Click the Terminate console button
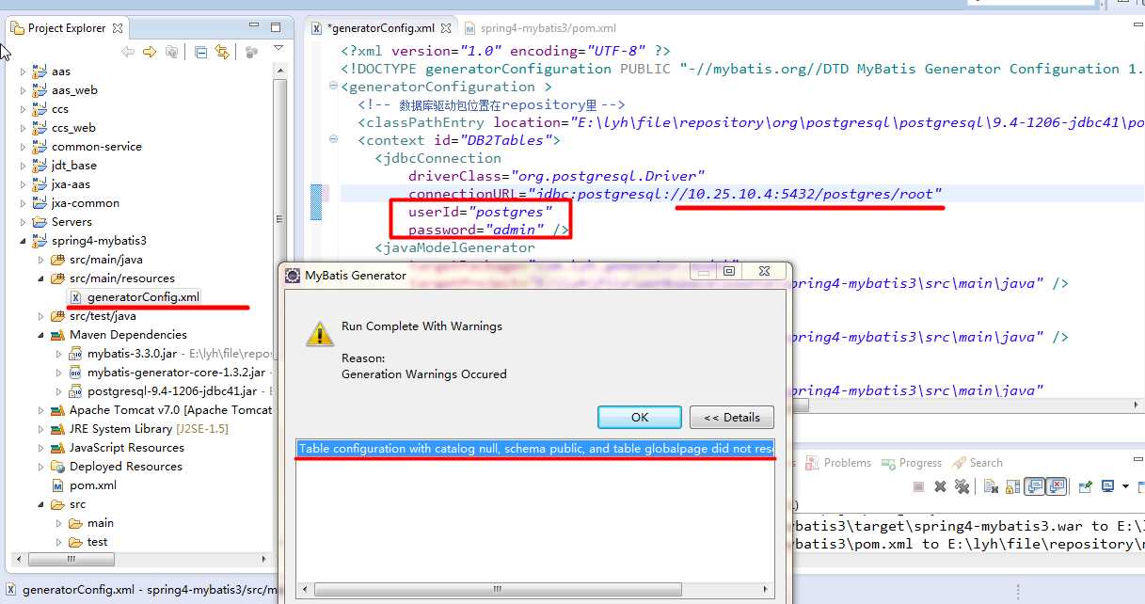This screenshot has height=604, width=1145. coord(919,486)
